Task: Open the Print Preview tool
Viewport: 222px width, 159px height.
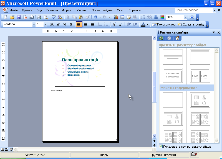Action: tap(46, 17)
